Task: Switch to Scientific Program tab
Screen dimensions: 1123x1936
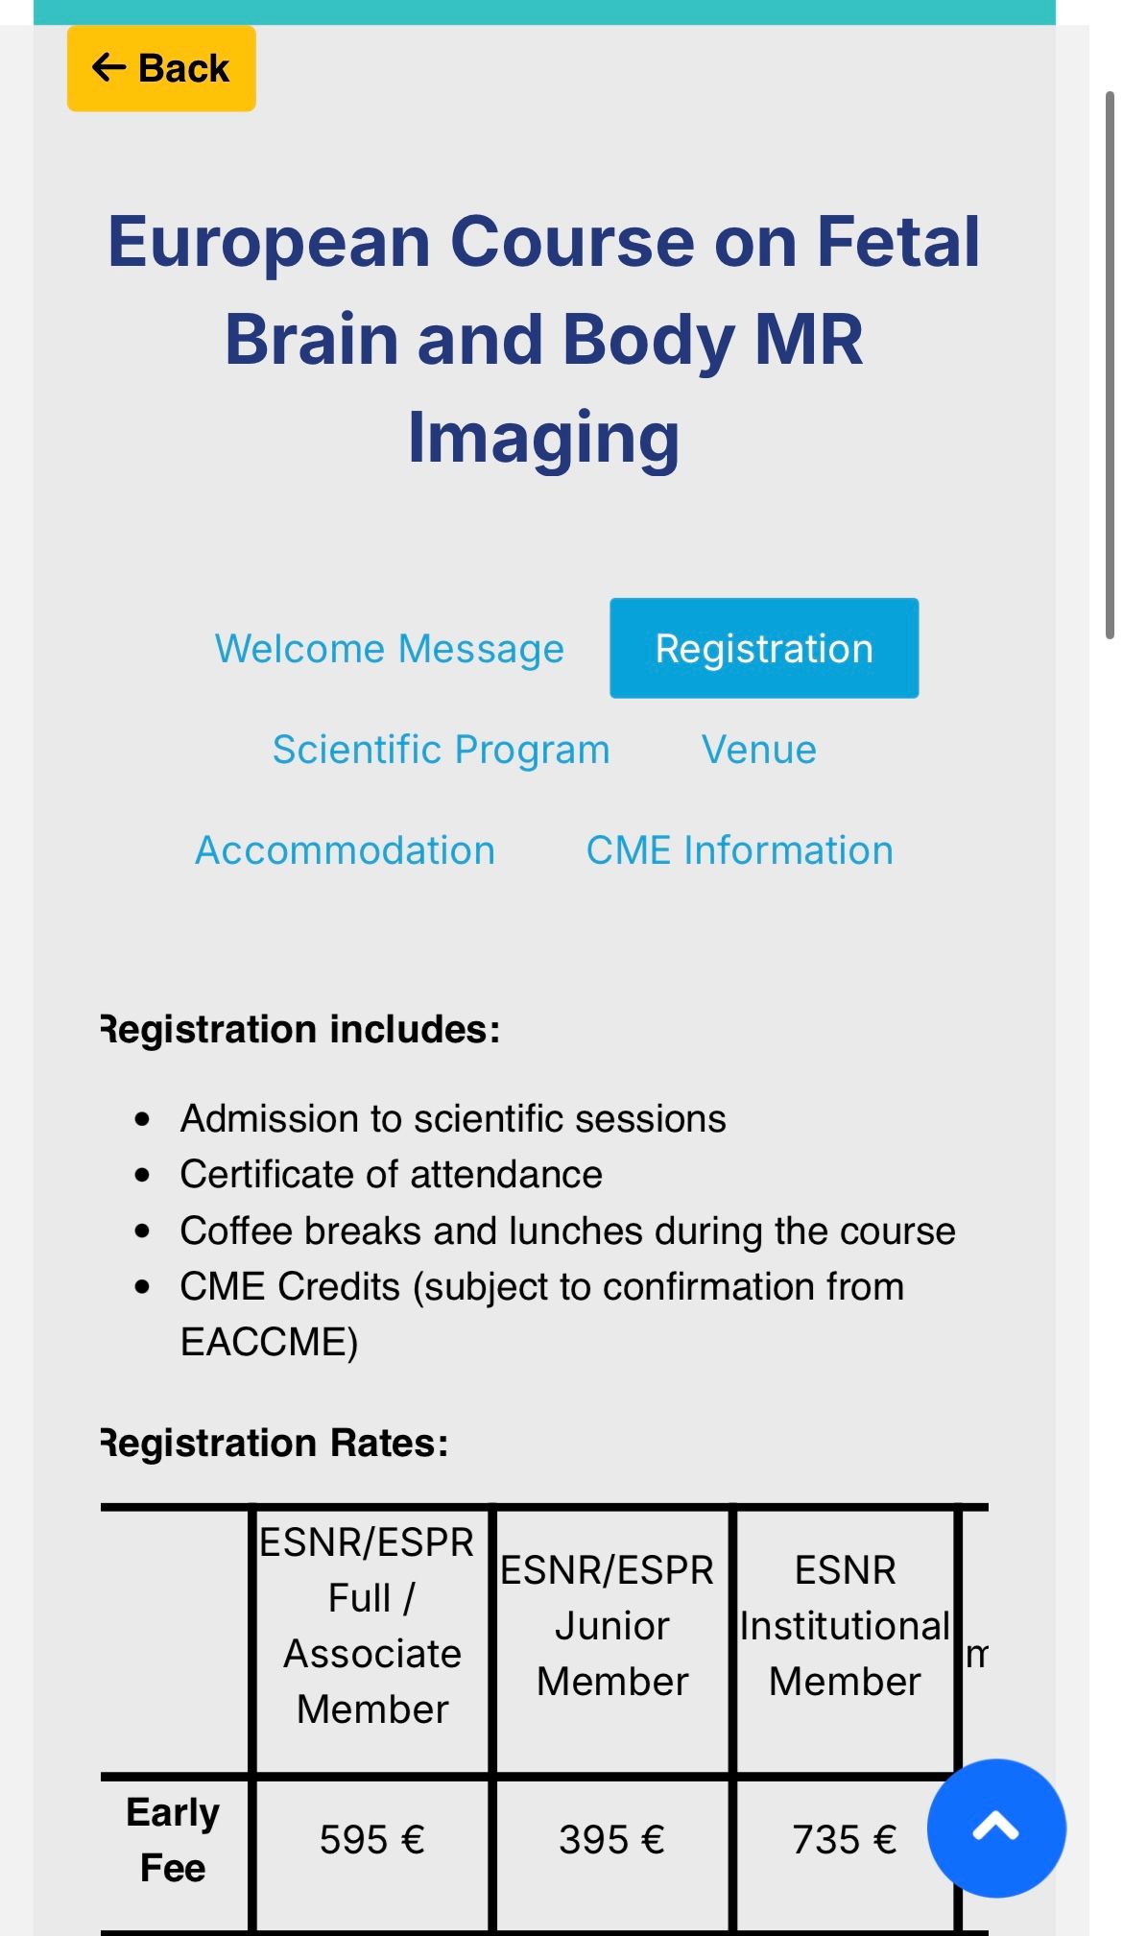Action: [x=441, y=750]
